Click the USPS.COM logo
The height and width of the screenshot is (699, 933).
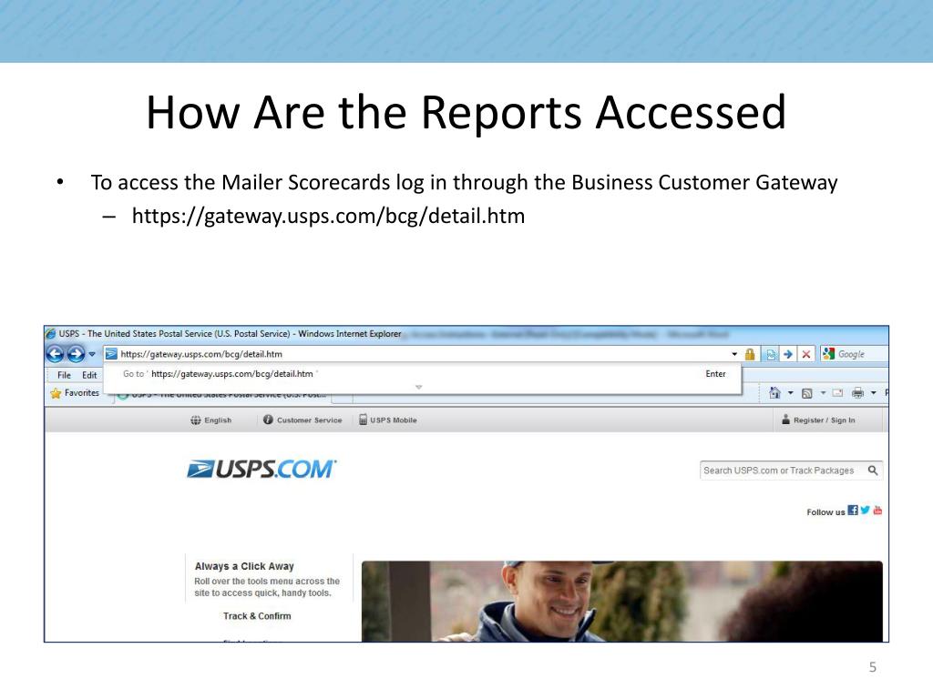click(x=261, y=470)
